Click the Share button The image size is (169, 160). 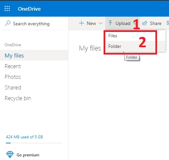[x=152, y=23]
